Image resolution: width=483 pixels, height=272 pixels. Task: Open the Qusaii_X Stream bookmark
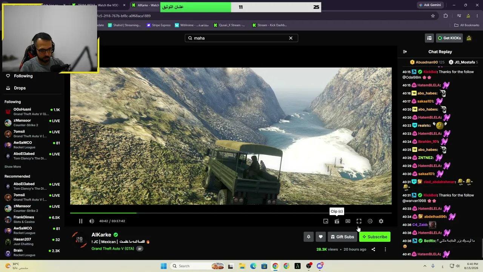[x=229, y=25]
